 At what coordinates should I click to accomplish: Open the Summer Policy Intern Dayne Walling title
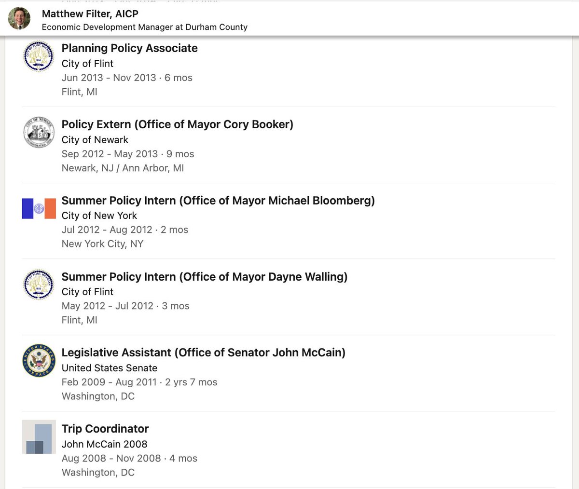click(204, 277)
